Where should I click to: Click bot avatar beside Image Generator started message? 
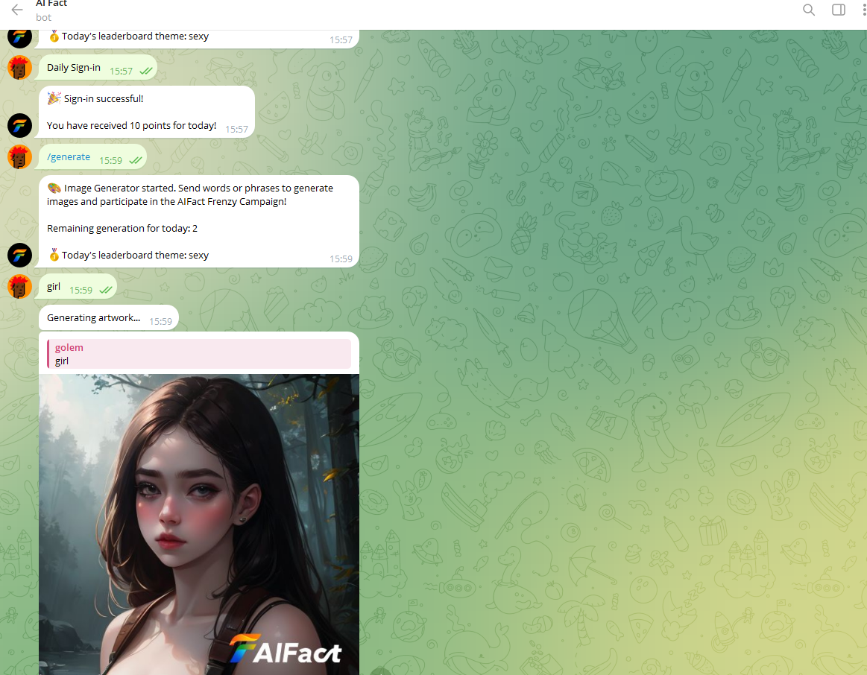19,256
